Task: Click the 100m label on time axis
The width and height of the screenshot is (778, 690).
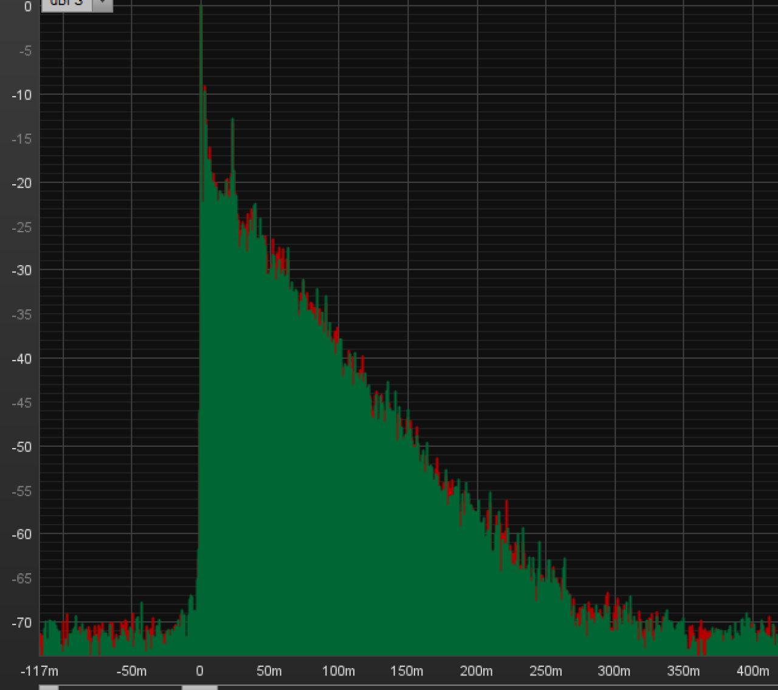Action: tap(338, 671)
